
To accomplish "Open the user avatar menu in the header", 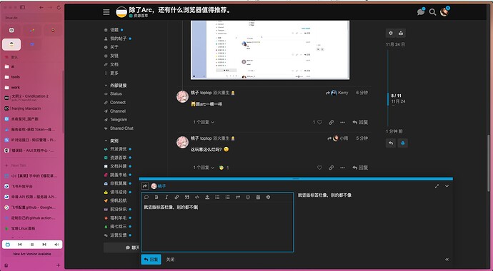I will pyautogui.click(x=444, y=12).
